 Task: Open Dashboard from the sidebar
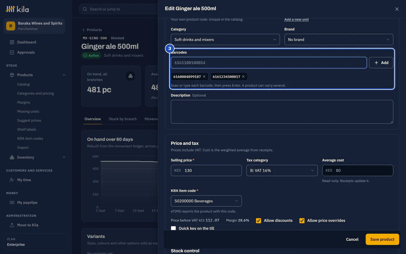[x=27, y=42]
